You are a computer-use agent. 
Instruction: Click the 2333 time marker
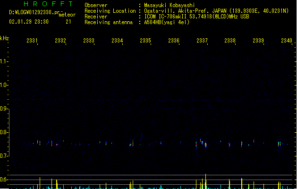89,41
